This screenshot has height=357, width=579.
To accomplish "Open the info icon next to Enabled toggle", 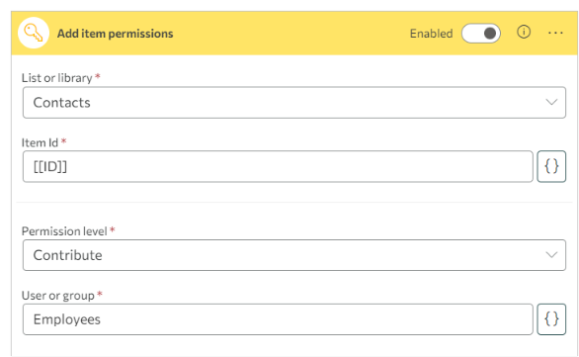I will 524,33.
